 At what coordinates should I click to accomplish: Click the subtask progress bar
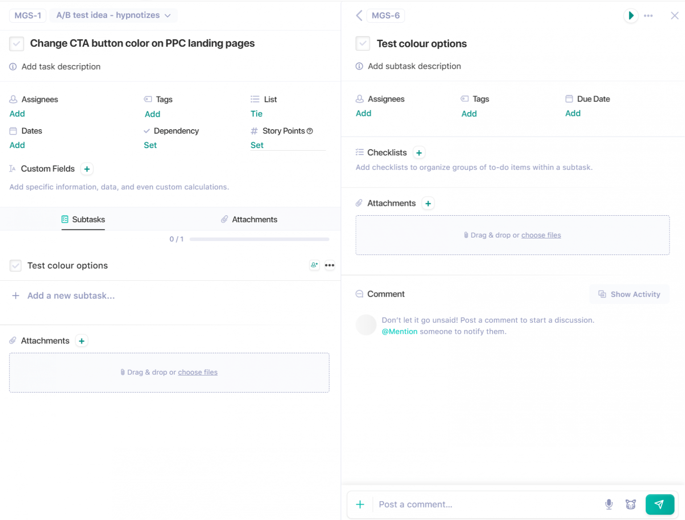click(x=259, y=239)
